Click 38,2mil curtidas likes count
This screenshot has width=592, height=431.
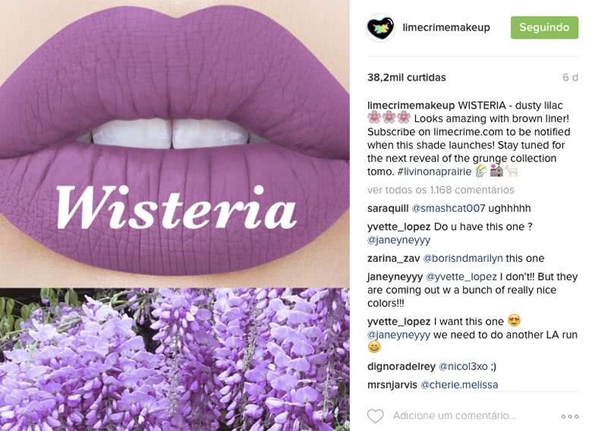pos(407,77)
